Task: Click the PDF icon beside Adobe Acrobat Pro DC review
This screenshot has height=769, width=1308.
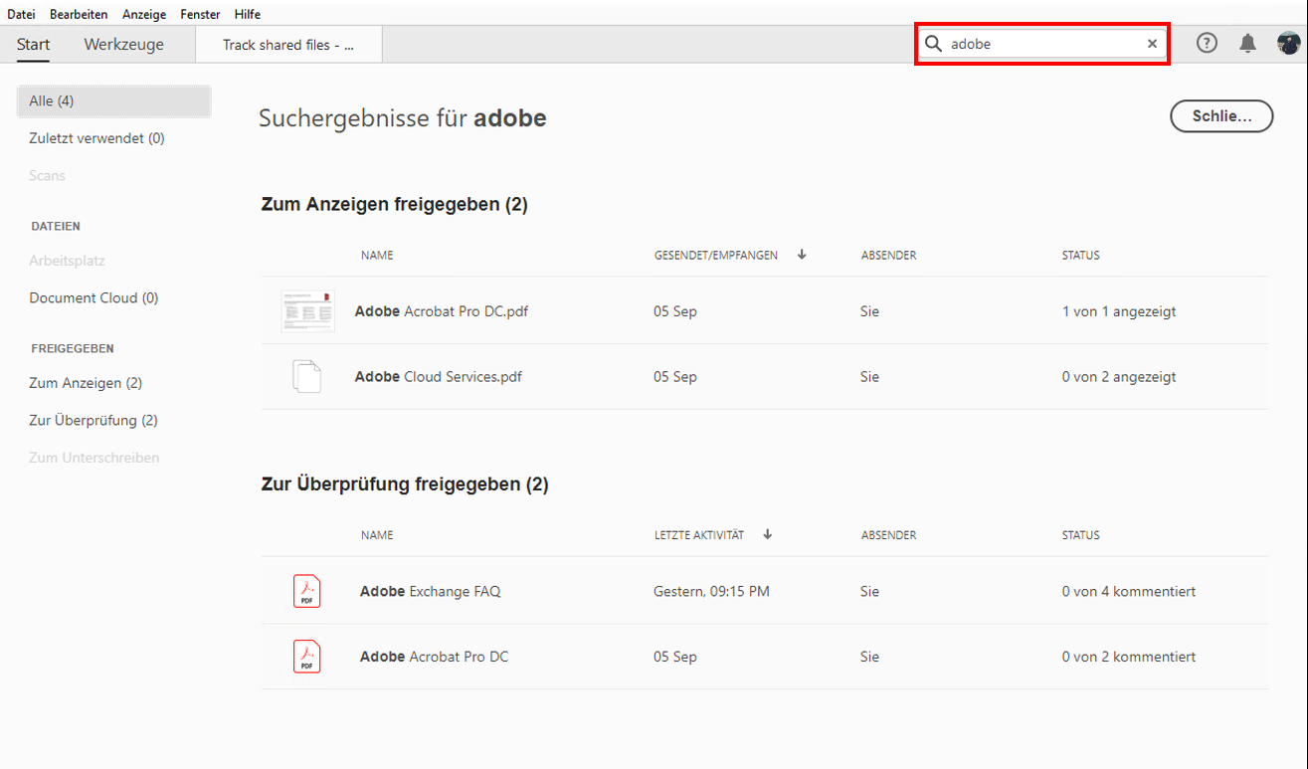Action: tap(306, 657)
